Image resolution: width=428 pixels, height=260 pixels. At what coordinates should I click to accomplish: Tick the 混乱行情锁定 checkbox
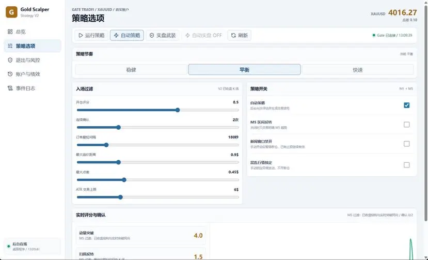[406, 165]
